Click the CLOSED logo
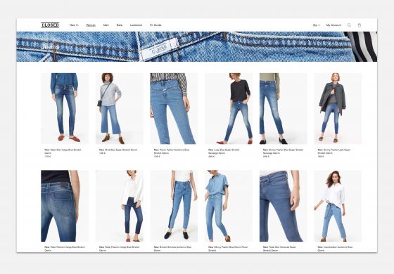The image size is (394, 274). click(x=50, y=25)
